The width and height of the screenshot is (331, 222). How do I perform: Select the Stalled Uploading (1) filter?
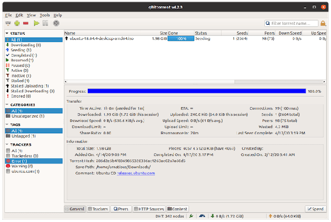tap(34, 86)
